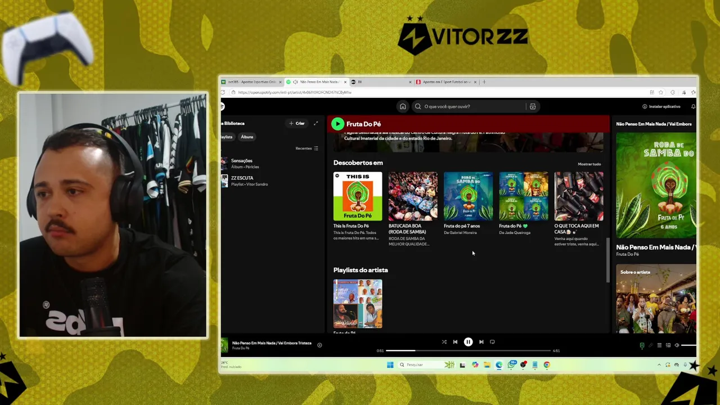The image size is (720, 405).
Task: Open the 'Recentes' sort dropdown
Action: point(307,148)
